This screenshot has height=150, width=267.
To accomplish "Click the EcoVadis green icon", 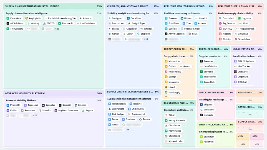I will pos(201,72).
